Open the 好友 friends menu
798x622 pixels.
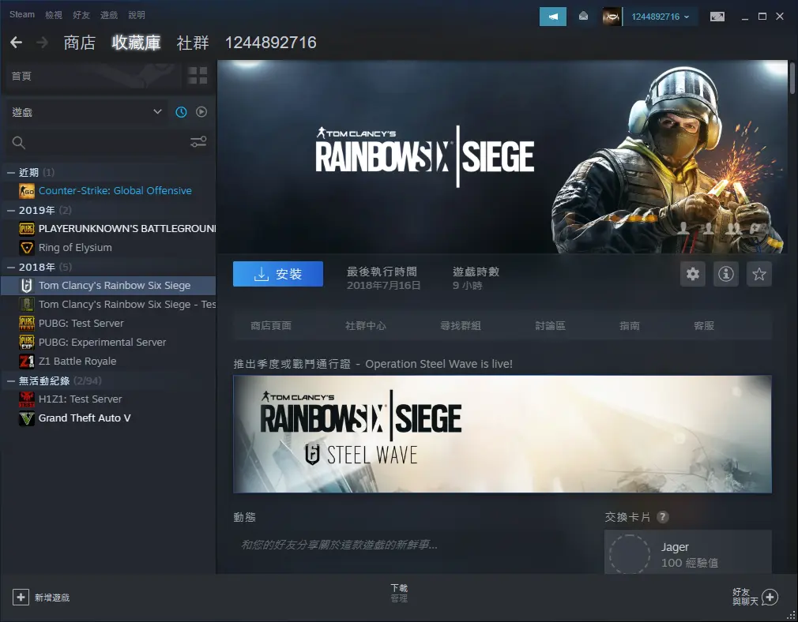(x=81, y=15)
